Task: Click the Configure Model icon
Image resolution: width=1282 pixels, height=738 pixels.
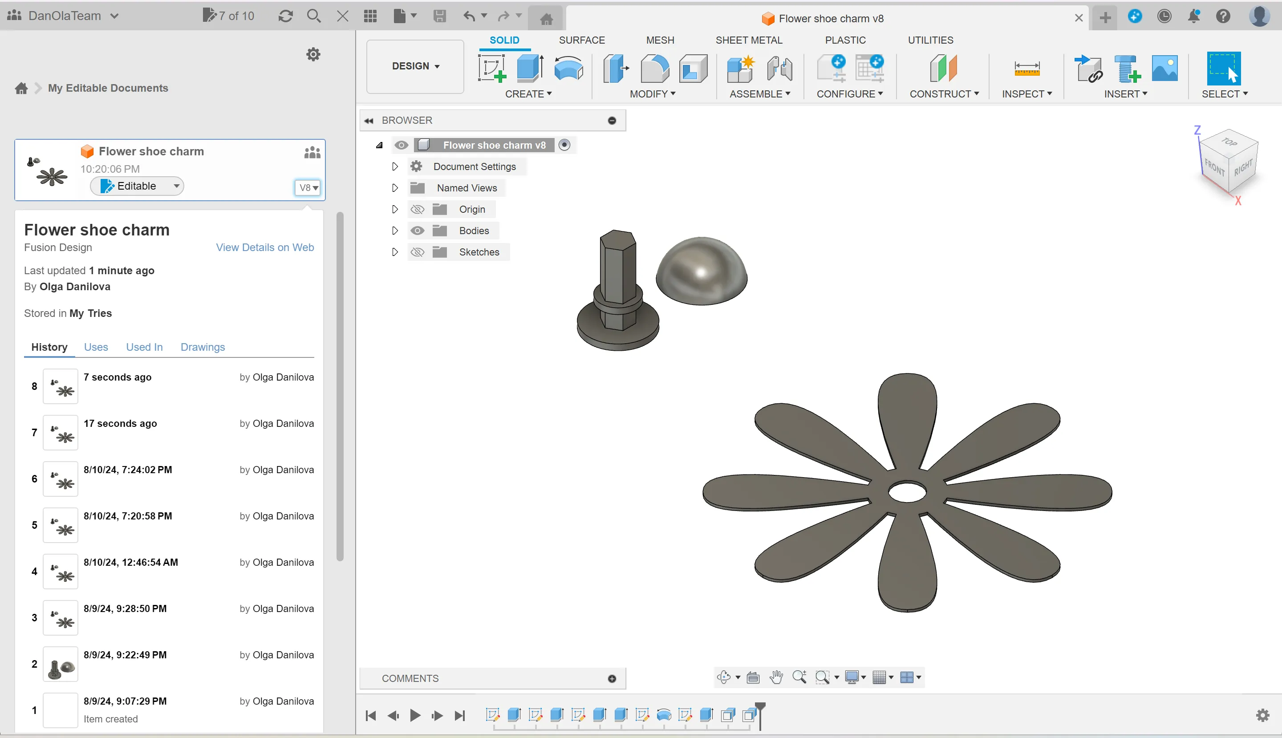Action: (x=832, y=69)
